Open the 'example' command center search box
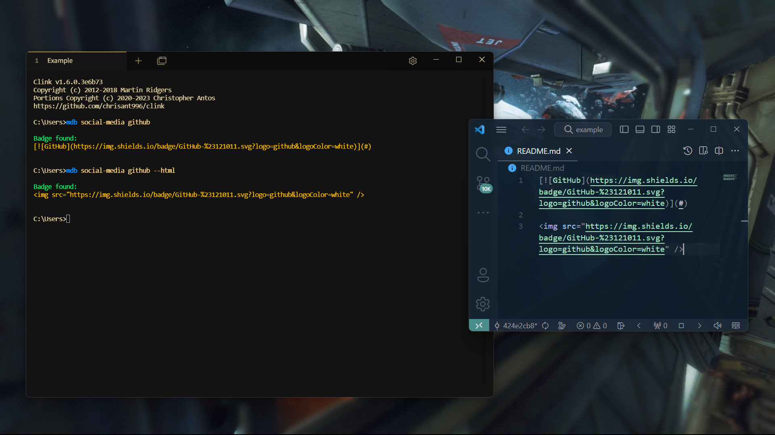775x435 pixels. tap(583, 129)
